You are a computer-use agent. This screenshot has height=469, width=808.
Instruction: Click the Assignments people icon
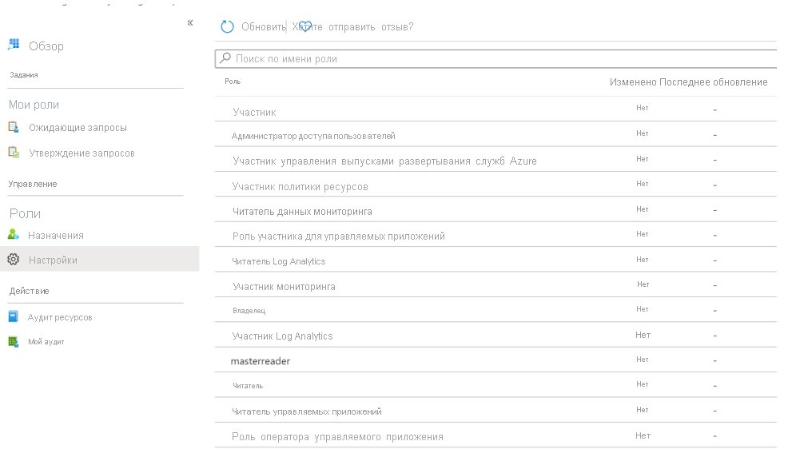[14, 235]
